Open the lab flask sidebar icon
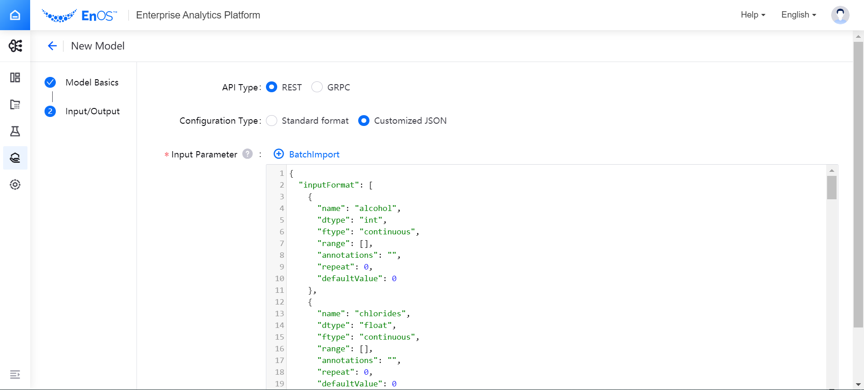 (x=15, y=131)
